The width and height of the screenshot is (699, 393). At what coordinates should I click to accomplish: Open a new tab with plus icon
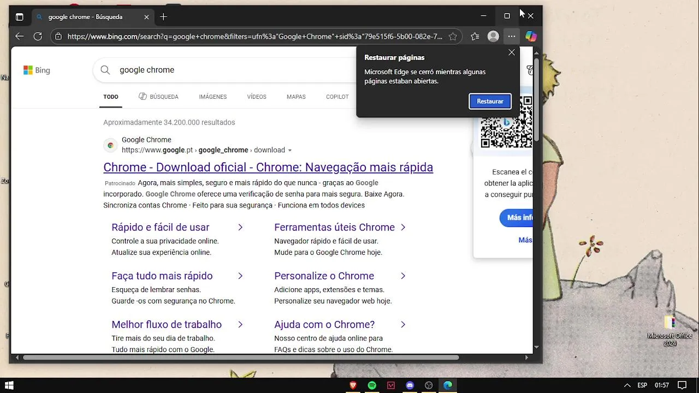coord(163,17)
